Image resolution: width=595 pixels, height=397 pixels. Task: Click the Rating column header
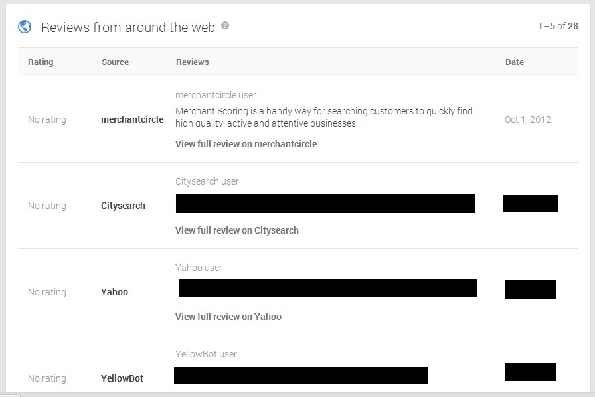(x=41, y=62)
